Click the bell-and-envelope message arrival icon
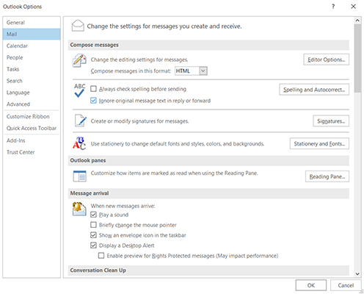 (x=79, y=209)
